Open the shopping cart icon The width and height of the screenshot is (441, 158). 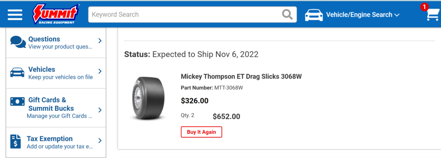point(432,14)
